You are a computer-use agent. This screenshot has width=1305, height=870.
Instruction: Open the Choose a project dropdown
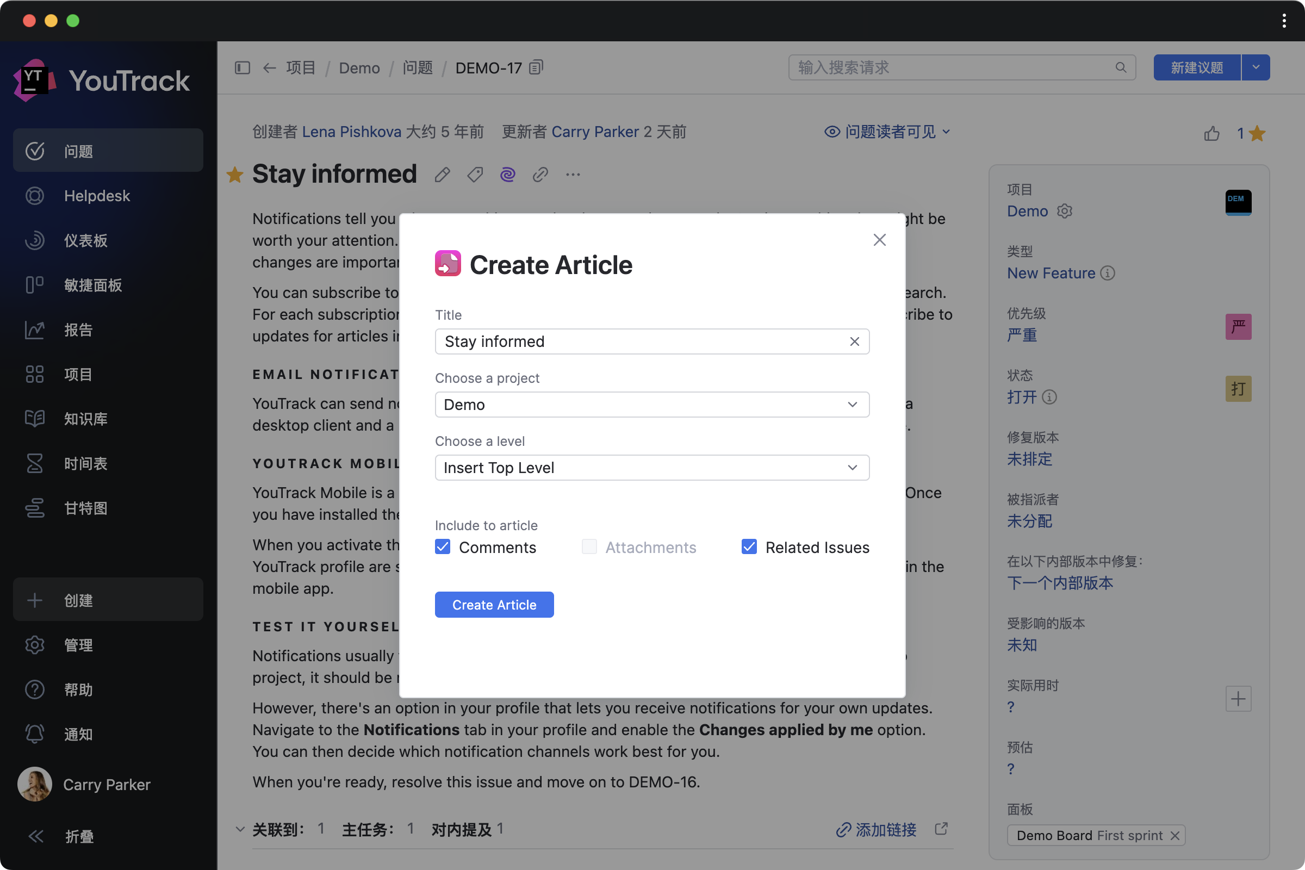point(652,405)
